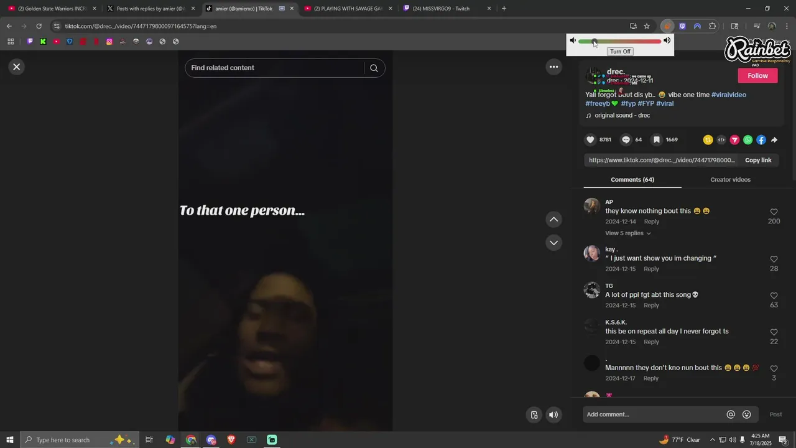Open the three-dot more options menu on video
796x448 pixels.
click(553, 67)
